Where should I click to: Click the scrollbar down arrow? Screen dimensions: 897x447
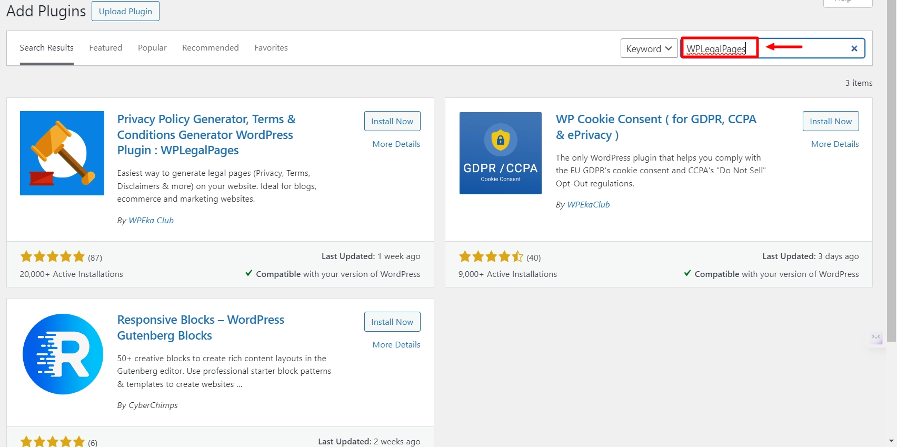point(891,441)
